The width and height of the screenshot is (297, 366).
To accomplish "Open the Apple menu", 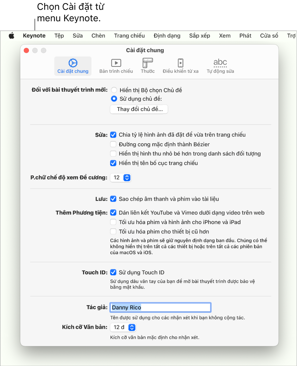I will (11, 36).
